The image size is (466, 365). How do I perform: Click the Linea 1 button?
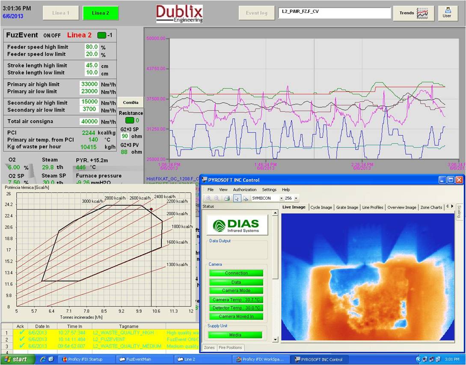pos(61,13)
